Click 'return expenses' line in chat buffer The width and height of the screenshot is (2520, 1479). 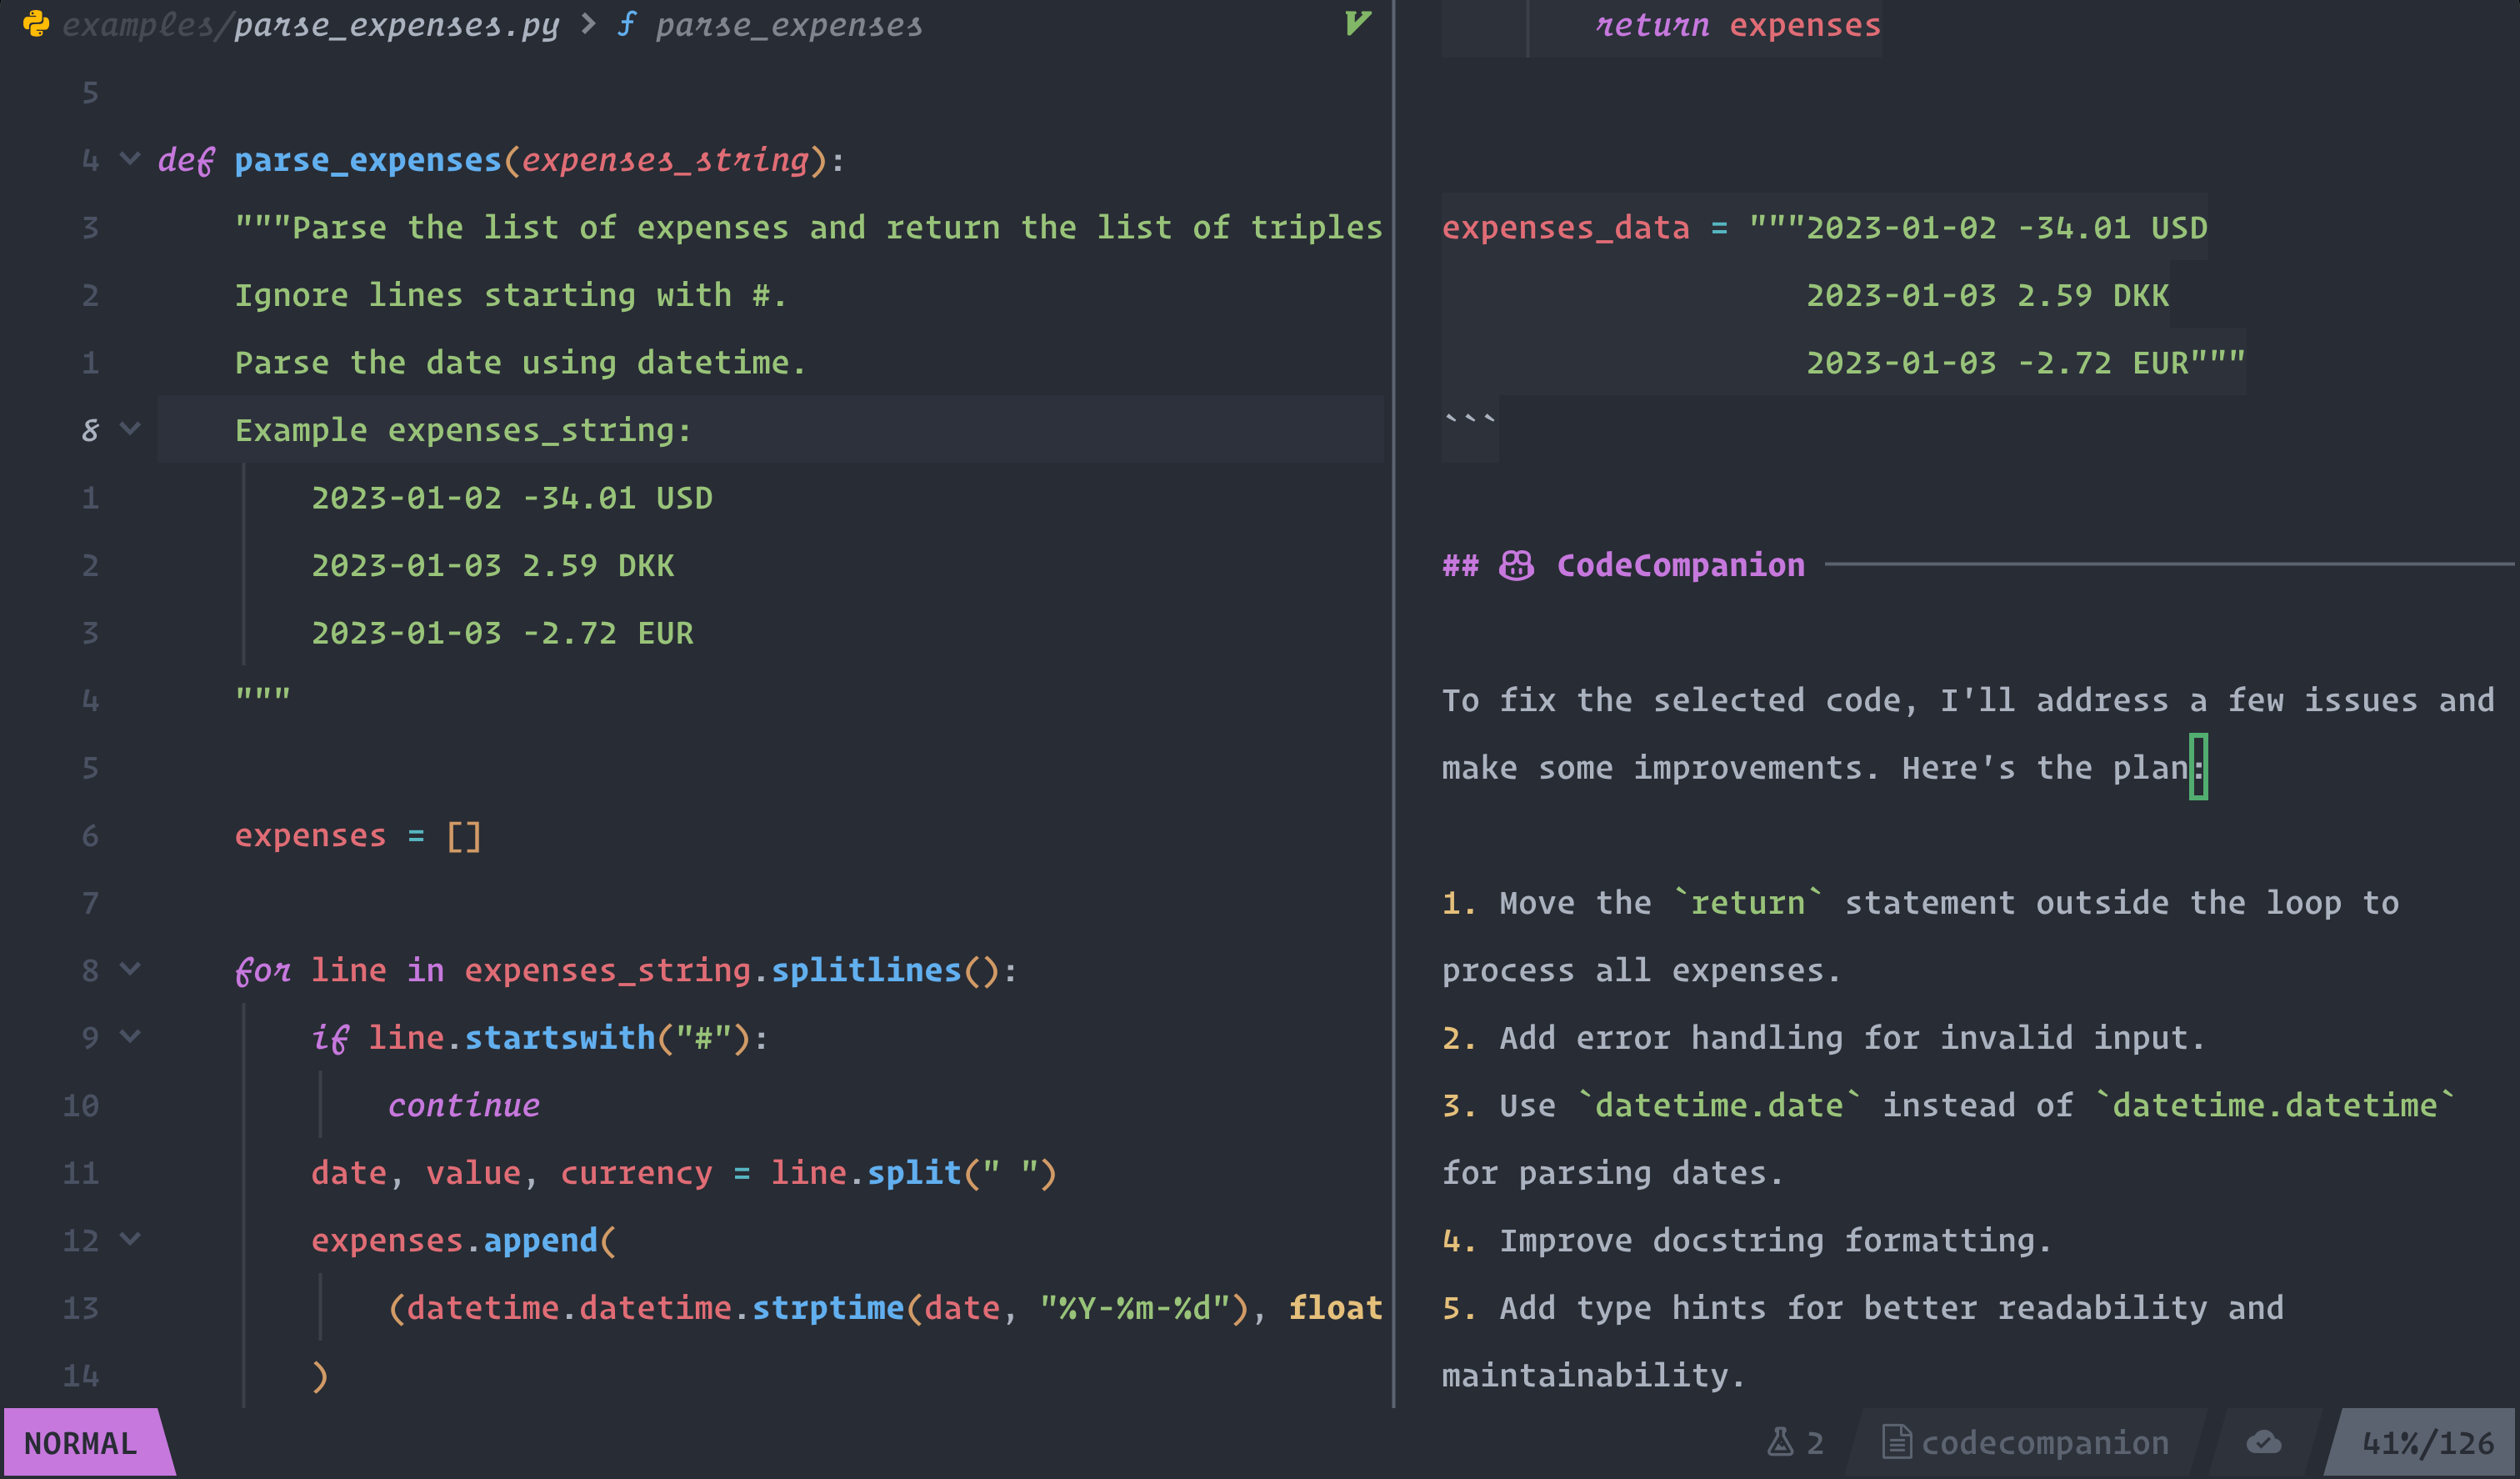click(x=1738, y=25)
